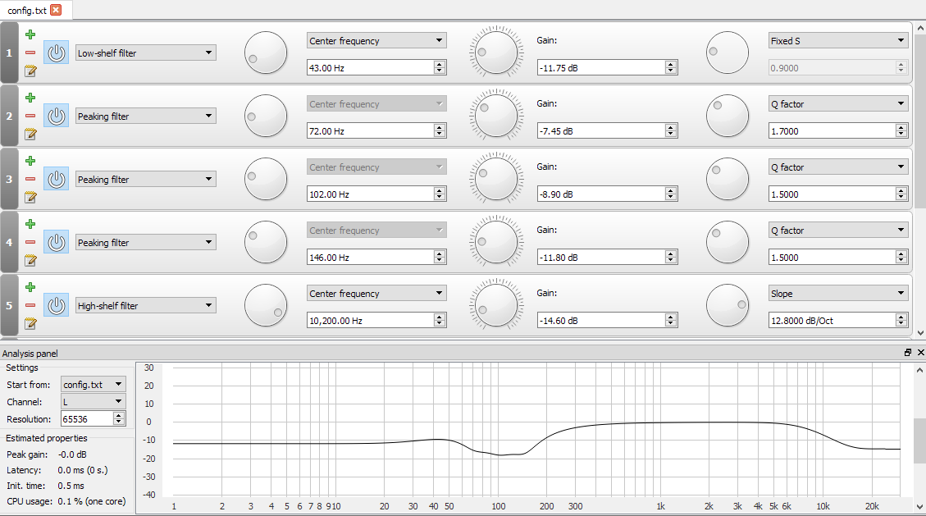Screen dimensions: 926x516
Task: Open text edit mode for filter row 1
Action: pyautogui.click(x=30, y=71)
